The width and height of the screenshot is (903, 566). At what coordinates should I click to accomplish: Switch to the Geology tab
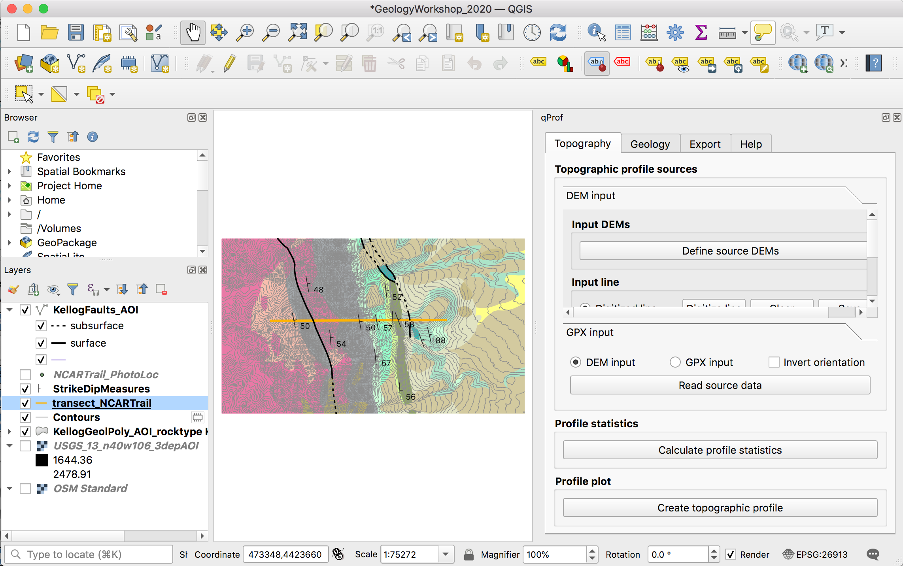(x=650, y=144)
